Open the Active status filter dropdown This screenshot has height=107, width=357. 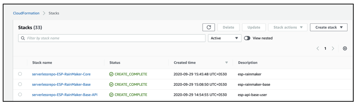tap(224, 38)
